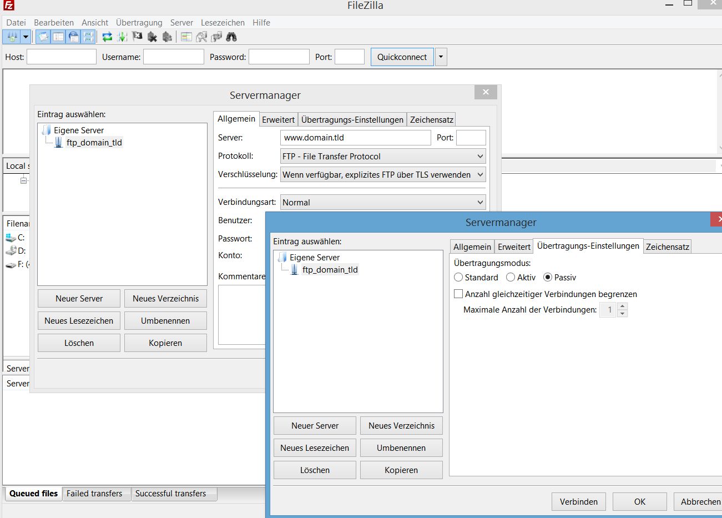Open the Übertragung menu
The width and height of the screenshot is (722, 518).
click(139, 23)
